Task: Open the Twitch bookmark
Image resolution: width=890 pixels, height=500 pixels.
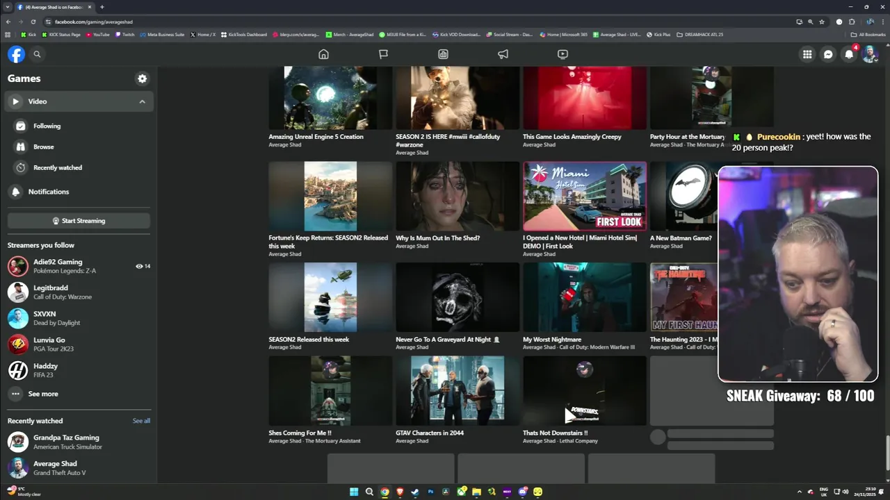Action: pos(125,35)
